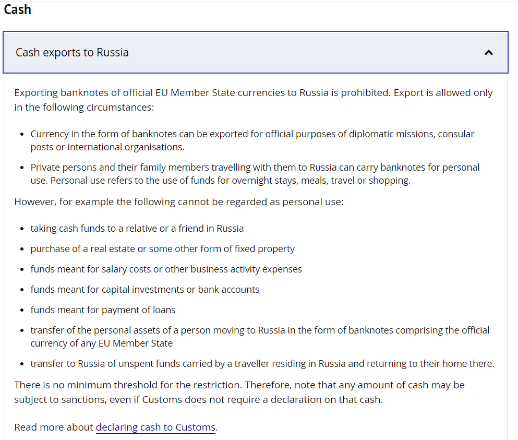This screenshot has width=518, height=440.
Task: Click the 'taking cash funds to a relative' bullet
Action: tap(137, 229)
